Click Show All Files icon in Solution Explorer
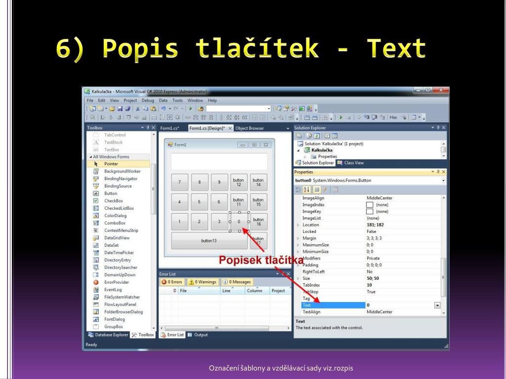Image resolution: width=506 pixels, height=379 pixels. pos(309,136)
